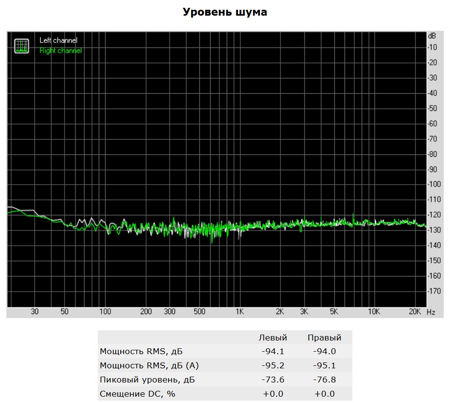Click the 1K frequency axis marker
Image resolution: width=454 pixels, height=403 pixels.
(x=239, y=312)
